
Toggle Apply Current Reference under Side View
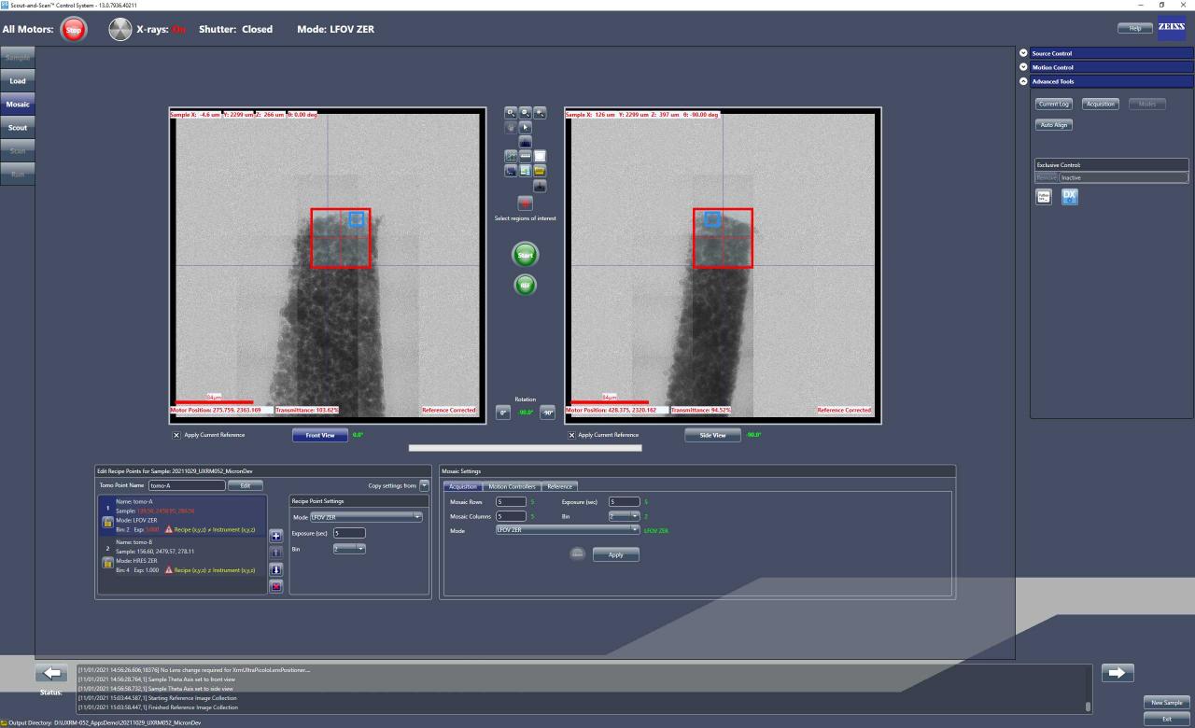click(x=571, y=435)
